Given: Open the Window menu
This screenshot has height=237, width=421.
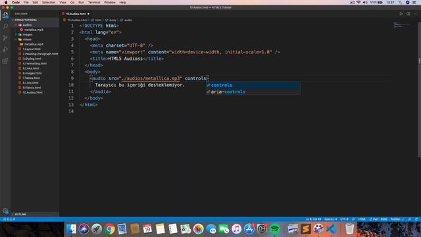Looking at the screenshot, I should pyautogui.click(x=110, y=3).
